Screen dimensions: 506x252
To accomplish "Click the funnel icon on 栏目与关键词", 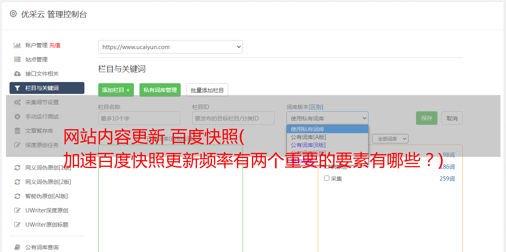I will 17,88.
